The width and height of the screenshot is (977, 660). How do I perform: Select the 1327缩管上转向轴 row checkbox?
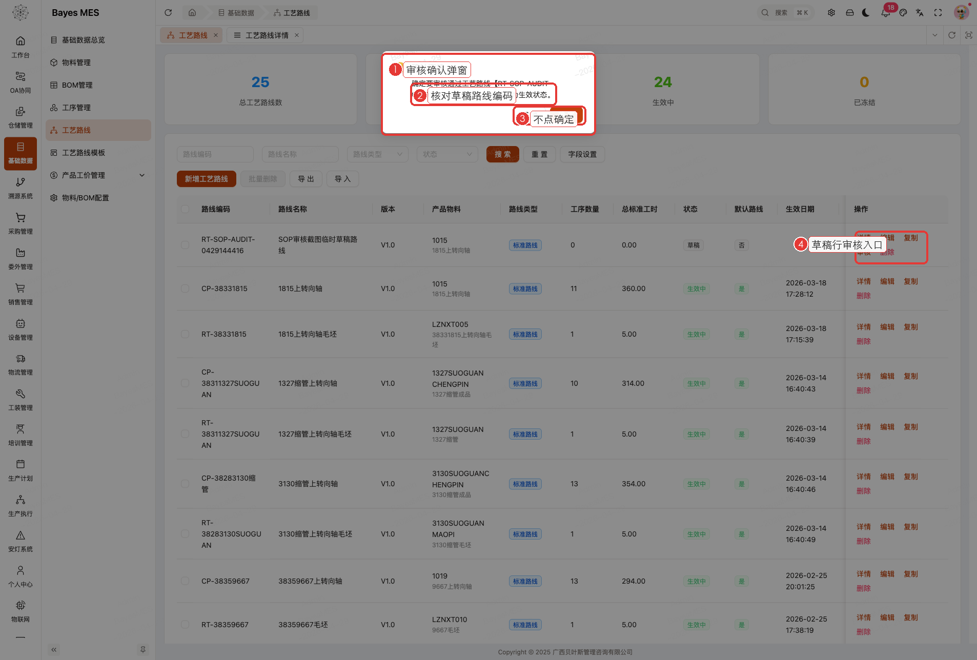[x=185, y=383]
